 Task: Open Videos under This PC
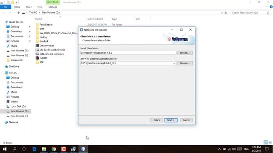click(14, 102)
